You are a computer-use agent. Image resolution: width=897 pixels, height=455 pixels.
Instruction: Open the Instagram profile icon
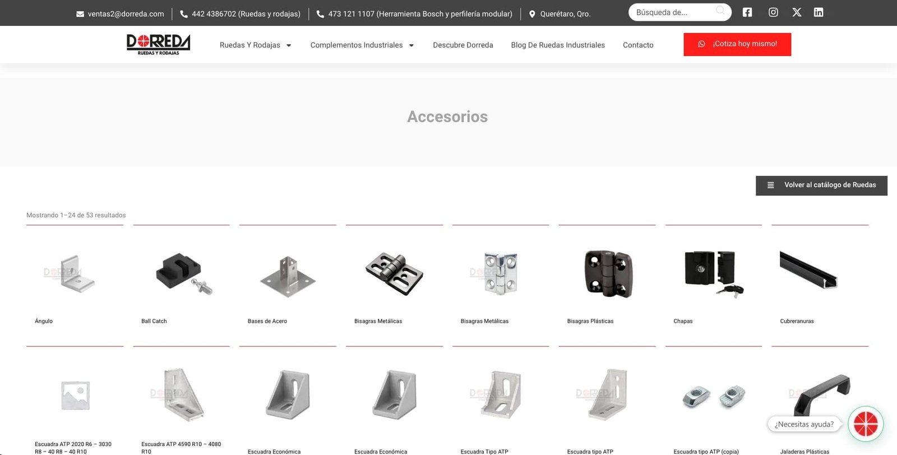point(773,12)
